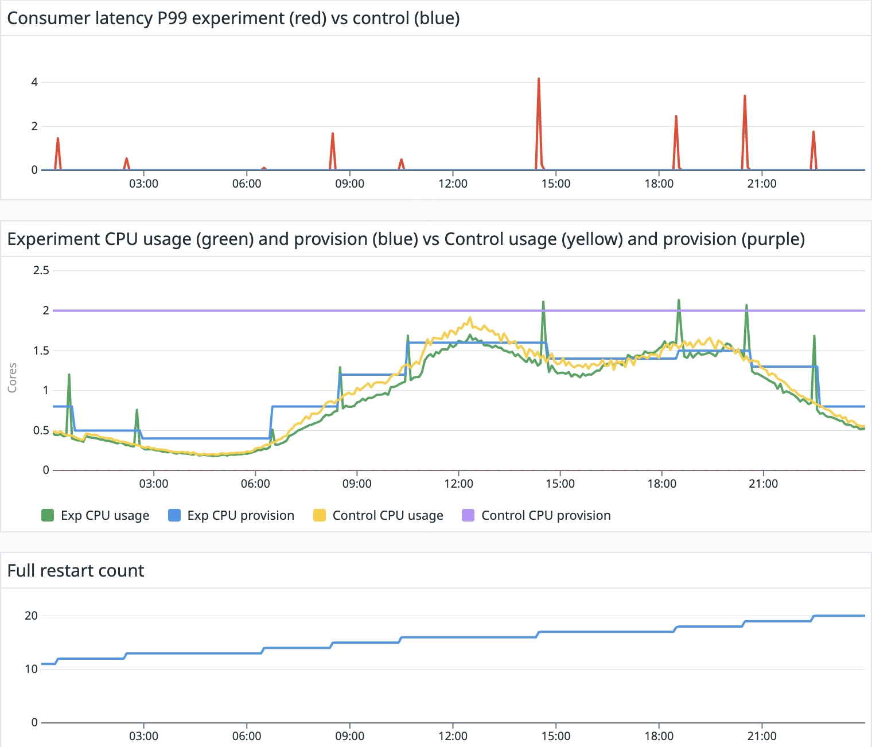This screenshot has height=747, width=872.
Task: Click the yellow Control CPU usage peak after 12:00
Action: pyautogui.click(x=470, y=318)
